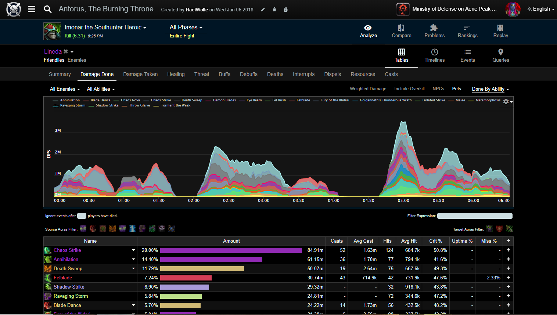The width and height of the screenshot is (557, 315).
Task: Filter by red demon face target aura
Action: (499, 229)
